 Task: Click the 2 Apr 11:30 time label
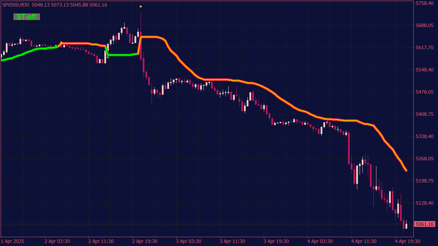coord(101,241)
